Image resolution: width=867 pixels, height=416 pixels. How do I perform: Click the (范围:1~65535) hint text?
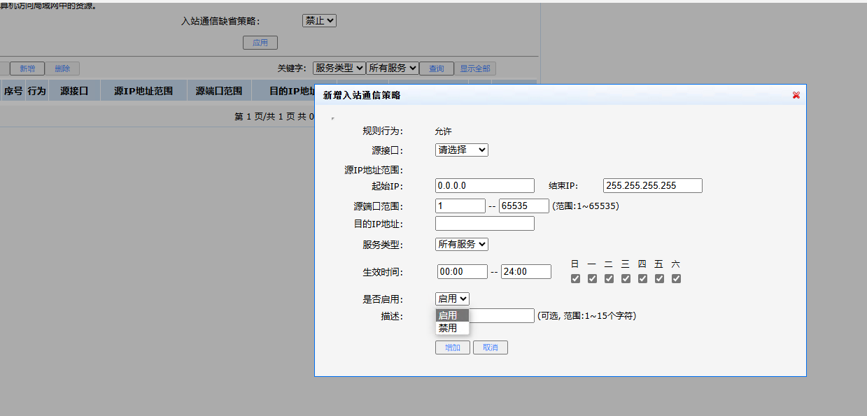pyautogui.click(x=586, y=206)
